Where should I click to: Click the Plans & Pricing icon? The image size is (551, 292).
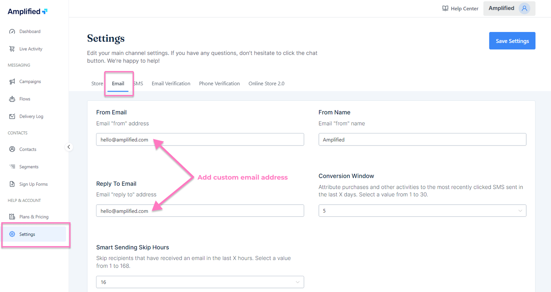(x=12, y=217)
